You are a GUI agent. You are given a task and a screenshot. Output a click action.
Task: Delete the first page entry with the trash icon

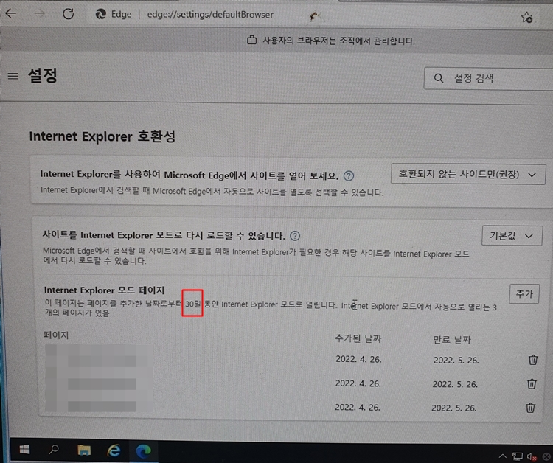[533, 360]
